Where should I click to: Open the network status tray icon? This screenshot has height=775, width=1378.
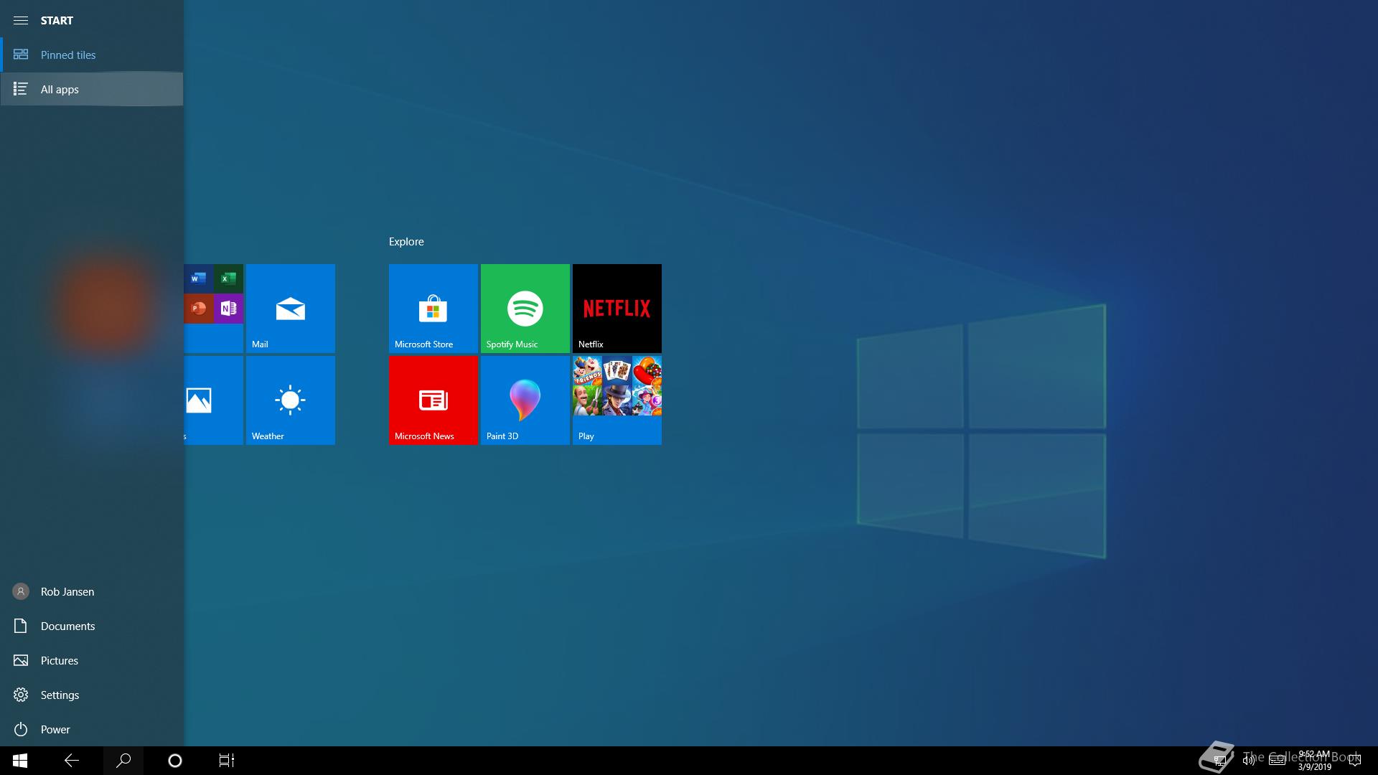pos(1219,761)
